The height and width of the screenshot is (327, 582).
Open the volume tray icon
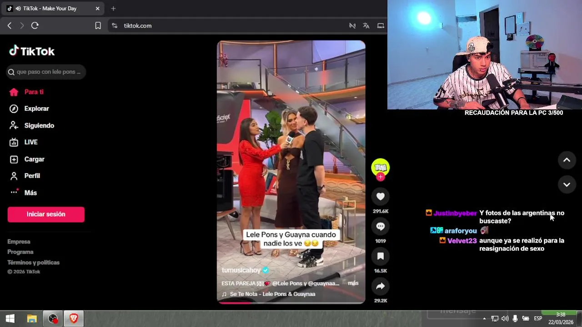(x=505, y=319)
